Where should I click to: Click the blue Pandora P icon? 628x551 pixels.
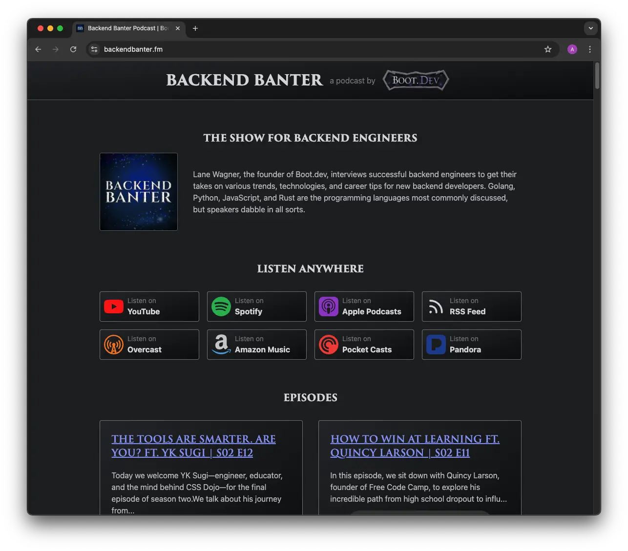pos(436,345)
